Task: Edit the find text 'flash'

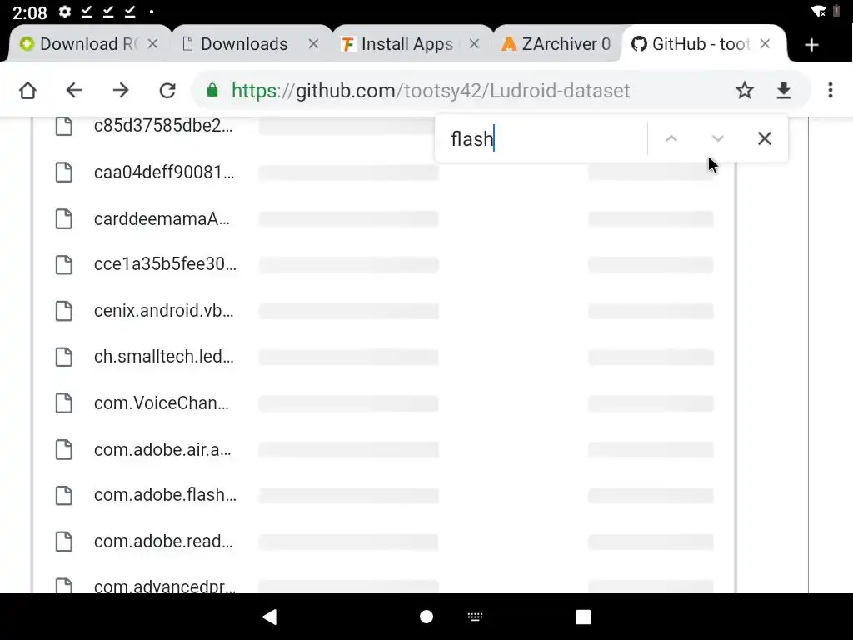Action: click(544, 139)
